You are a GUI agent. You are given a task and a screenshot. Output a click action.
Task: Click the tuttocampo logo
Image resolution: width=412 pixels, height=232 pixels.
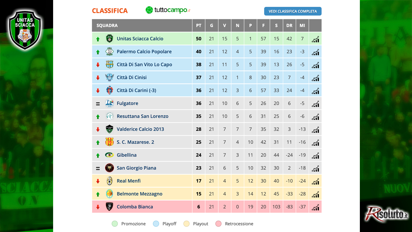click(x=168, y=10)
